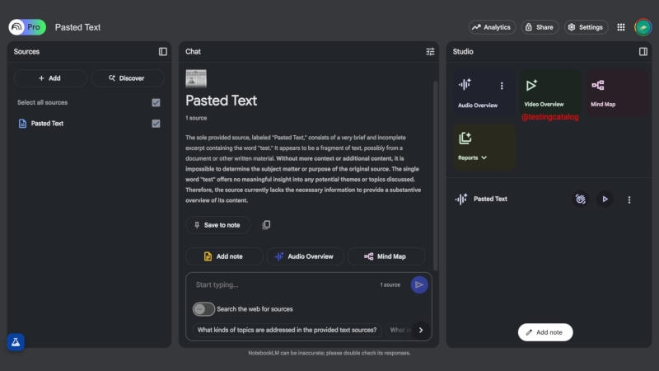Click in the Start typing field
This screenshot has width=659, height=371.
point(280,284)
